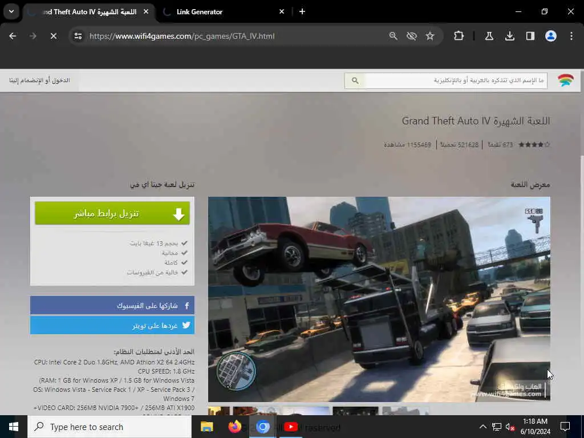
Task: Switch to the Grand Theft Auto IV tab
Action: [87, 12]
